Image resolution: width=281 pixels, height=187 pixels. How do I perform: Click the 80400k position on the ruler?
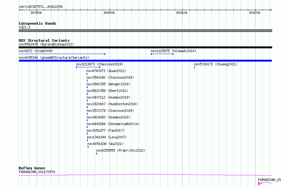(109, 13)
